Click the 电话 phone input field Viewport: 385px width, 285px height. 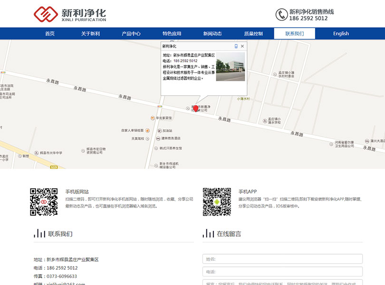click(x=282, y=272)
